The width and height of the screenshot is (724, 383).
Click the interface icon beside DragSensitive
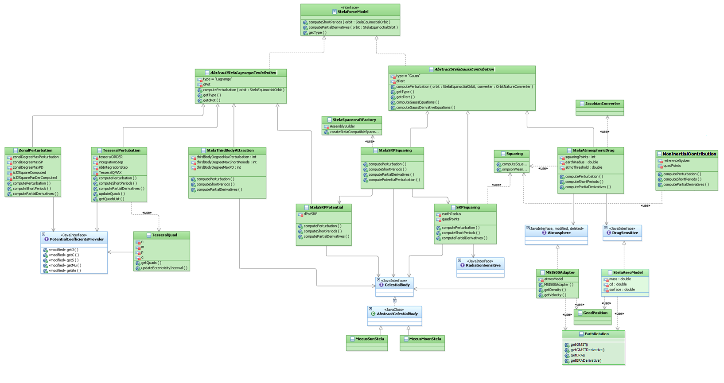point(608,233)
